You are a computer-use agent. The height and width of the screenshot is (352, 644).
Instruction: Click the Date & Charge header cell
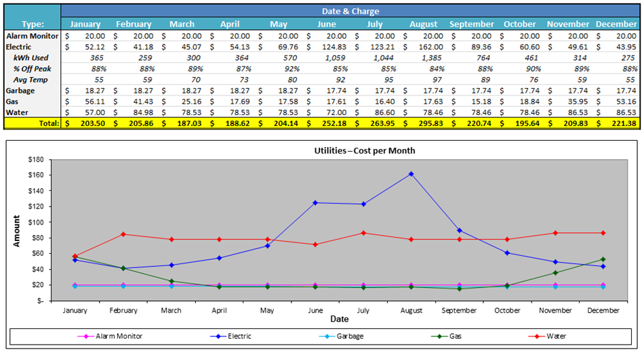[350, 11]
